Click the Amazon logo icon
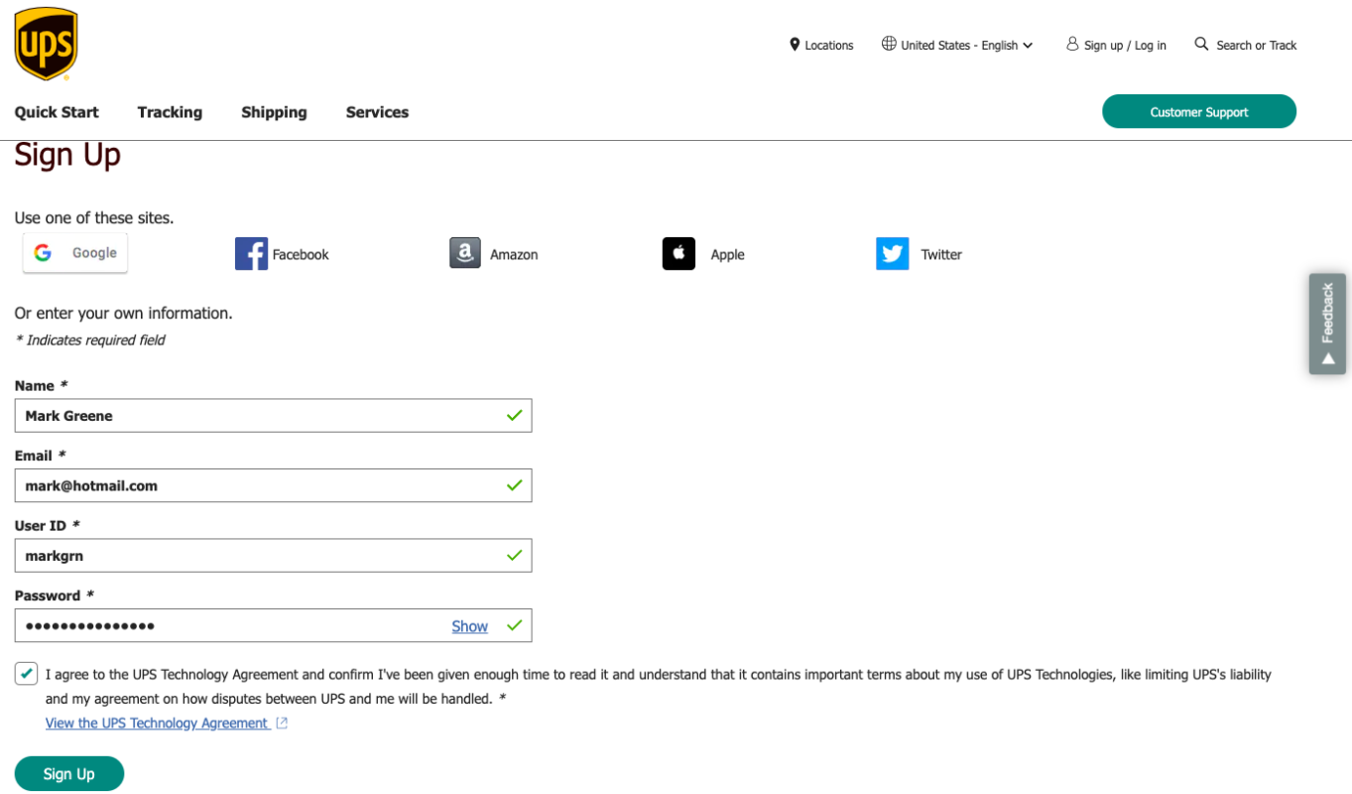 point(465,253)
